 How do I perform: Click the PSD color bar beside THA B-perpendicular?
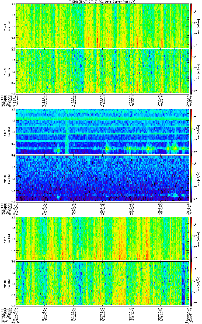click(191, 26)
